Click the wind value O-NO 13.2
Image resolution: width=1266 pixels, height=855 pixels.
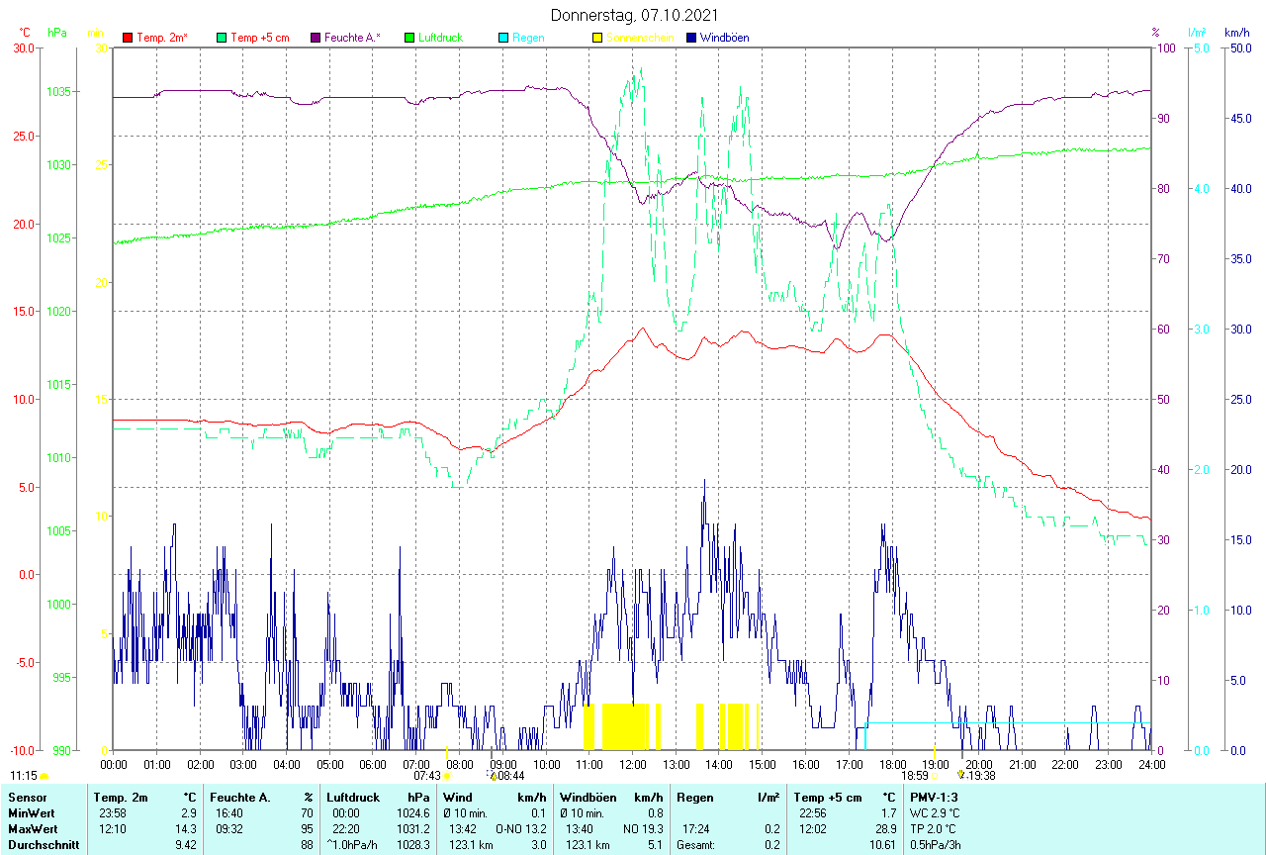point(521,829)
